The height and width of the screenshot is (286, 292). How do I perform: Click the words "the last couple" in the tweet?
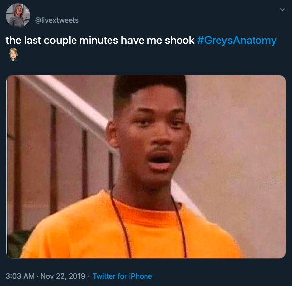[x=41, y=41]
